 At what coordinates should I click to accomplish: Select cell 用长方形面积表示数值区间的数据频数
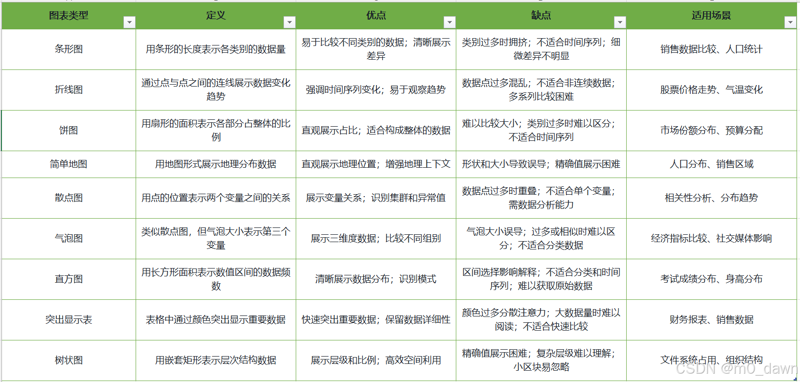[216, 279]
